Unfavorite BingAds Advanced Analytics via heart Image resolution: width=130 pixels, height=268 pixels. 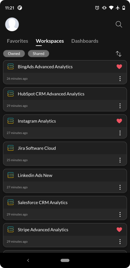(x=119, y=67)
